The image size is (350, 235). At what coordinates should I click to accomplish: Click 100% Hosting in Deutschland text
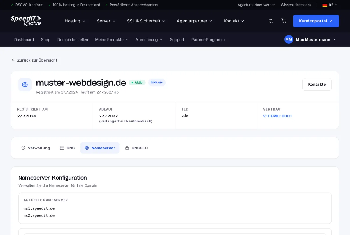pyautogui.click(x=76, y=5)
